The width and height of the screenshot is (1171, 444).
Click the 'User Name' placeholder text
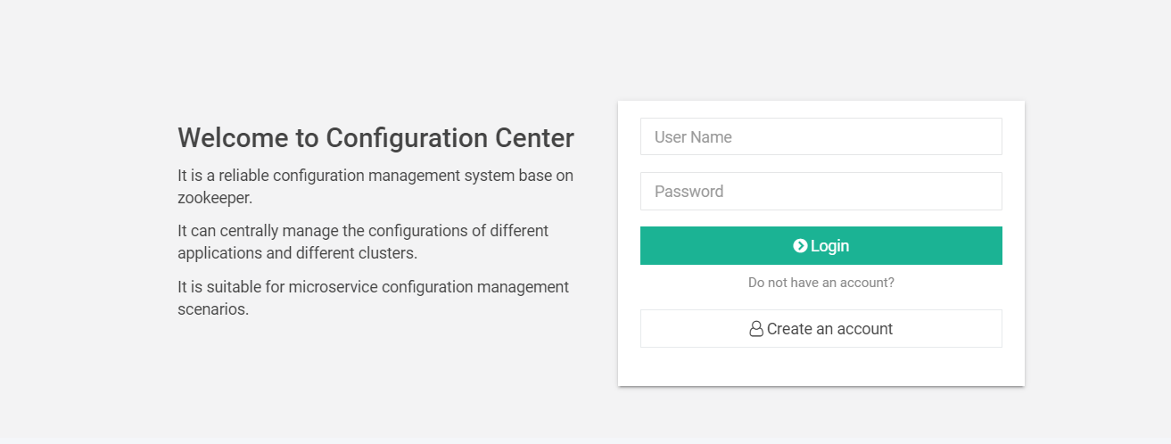[693, 137]
